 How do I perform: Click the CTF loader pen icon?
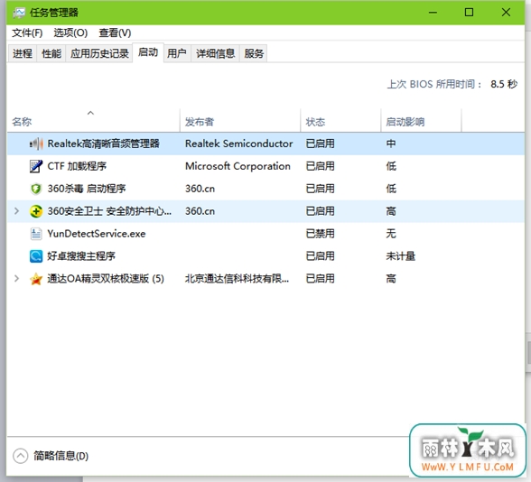pyautogui.click(x=36, y=166)
